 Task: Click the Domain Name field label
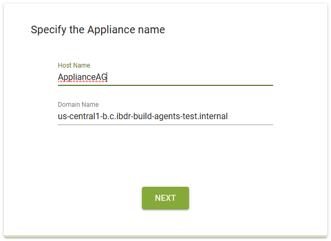pos(78,105)
